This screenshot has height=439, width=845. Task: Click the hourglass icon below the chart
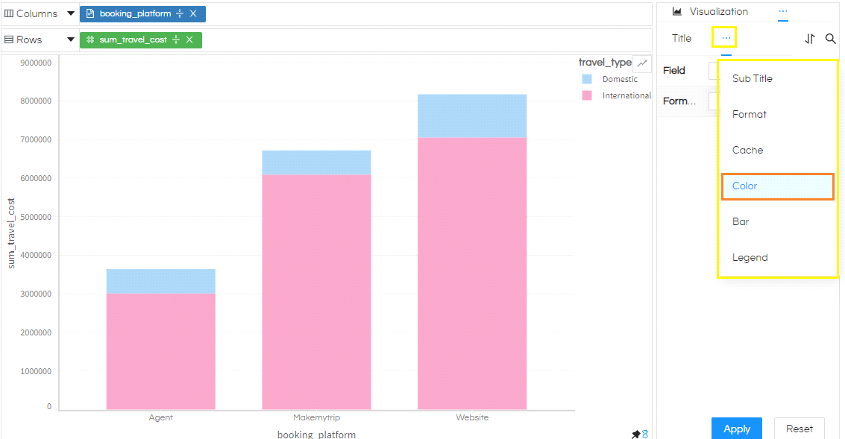645,434
